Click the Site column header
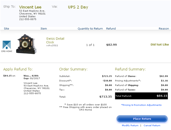 pos(6,29)
